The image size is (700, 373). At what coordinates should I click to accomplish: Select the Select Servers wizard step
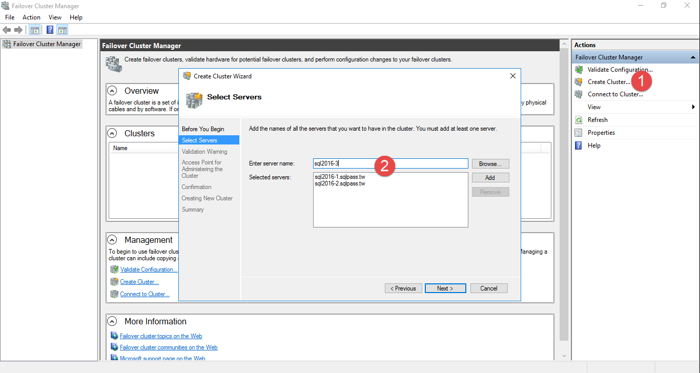point(209,140)
